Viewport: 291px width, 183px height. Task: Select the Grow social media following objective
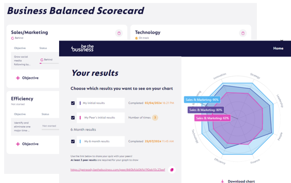(22, 61)
